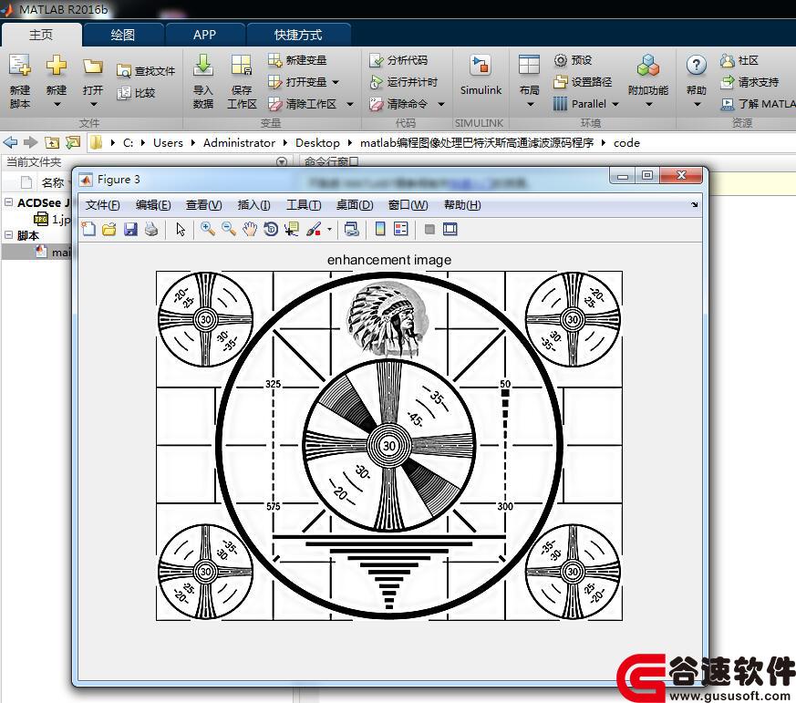
Task: Switch to the Plots (绘图) tab
Action: [123, 35]
